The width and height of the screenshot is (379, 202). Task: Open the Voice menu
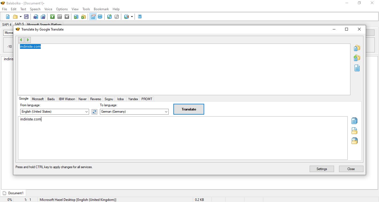[48, 9]
